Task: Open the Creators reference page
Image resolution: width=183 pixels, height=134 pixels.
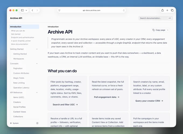Action: (x=17, y=102)
